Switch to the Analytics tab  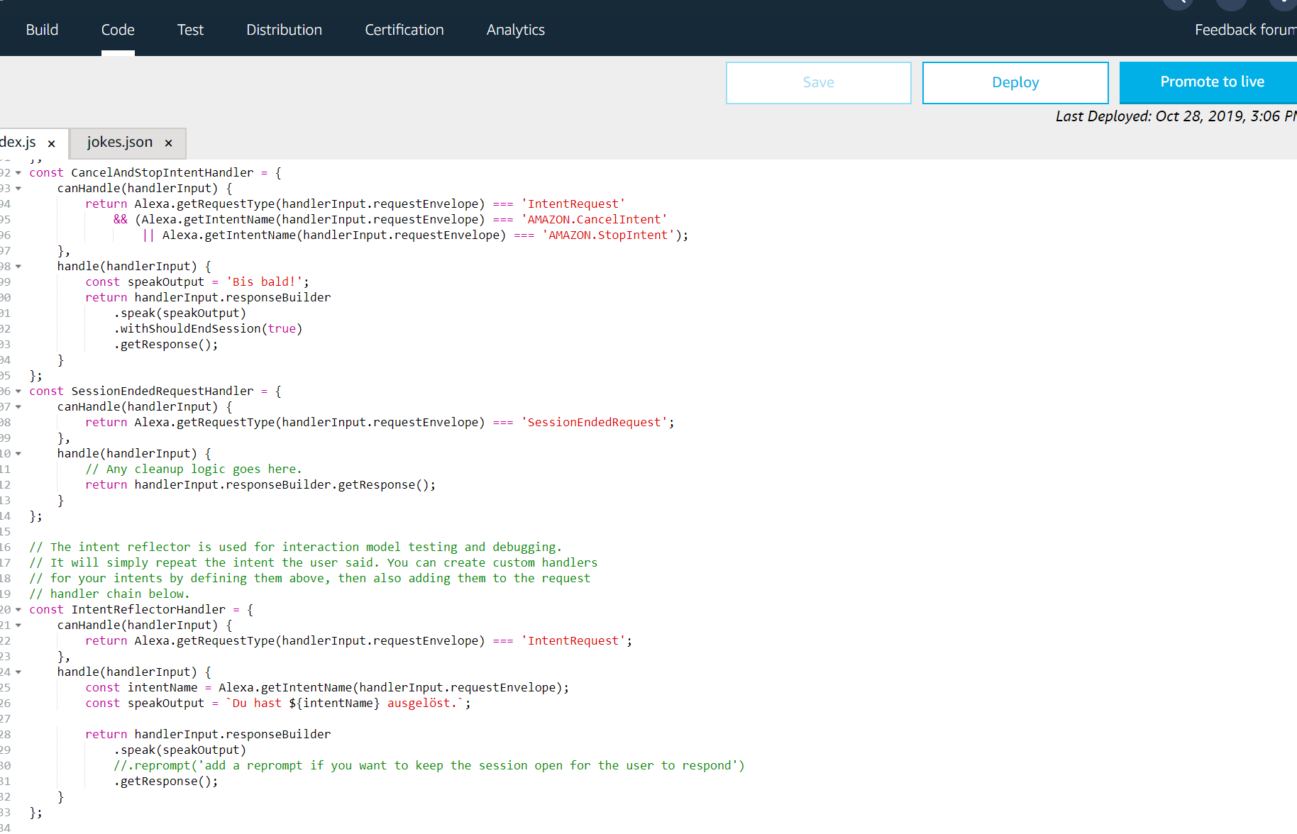516,30
